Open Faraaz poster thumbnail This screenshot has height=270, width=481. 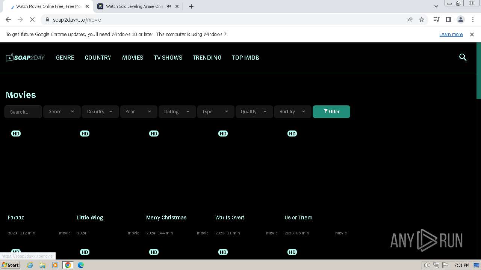click(x=39, y=169)
